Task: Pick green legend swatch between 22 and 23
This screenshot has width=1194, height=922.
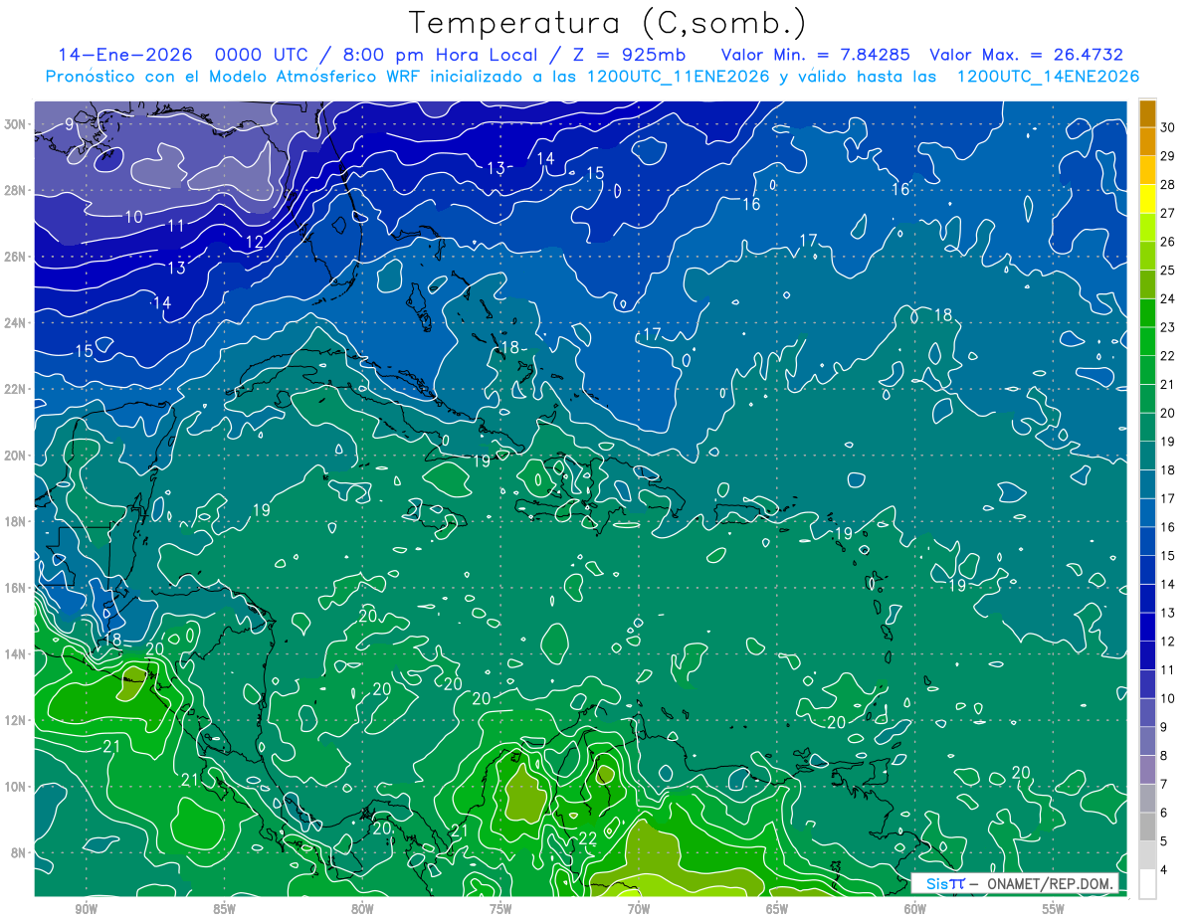Action: tap(1147, 342)
